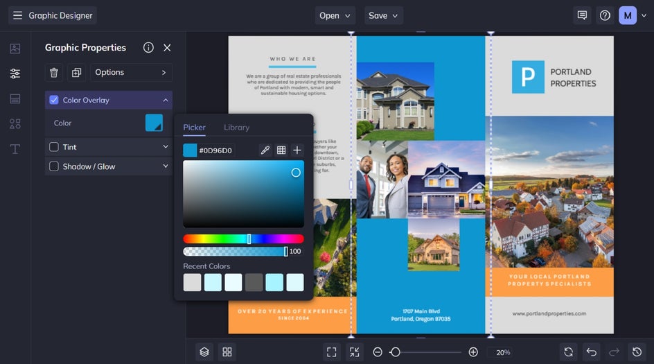Select the second light blue recent color
Viewport: 654px width, 364px height.
213,283
